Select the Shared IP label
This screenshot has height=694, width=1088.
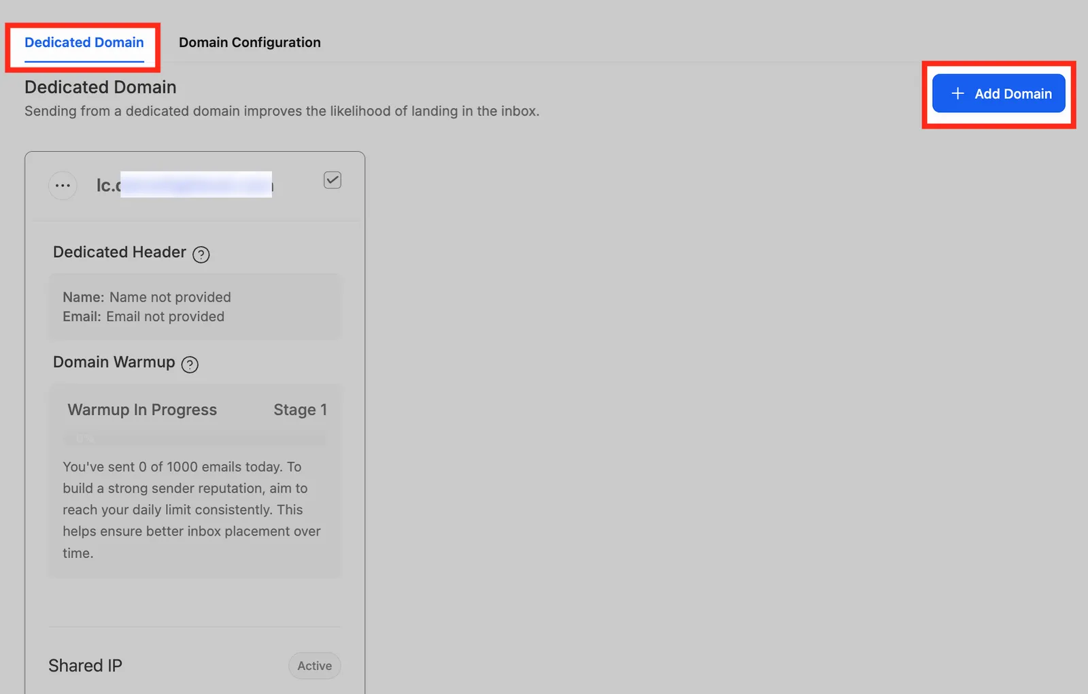[x=85, y=665]
